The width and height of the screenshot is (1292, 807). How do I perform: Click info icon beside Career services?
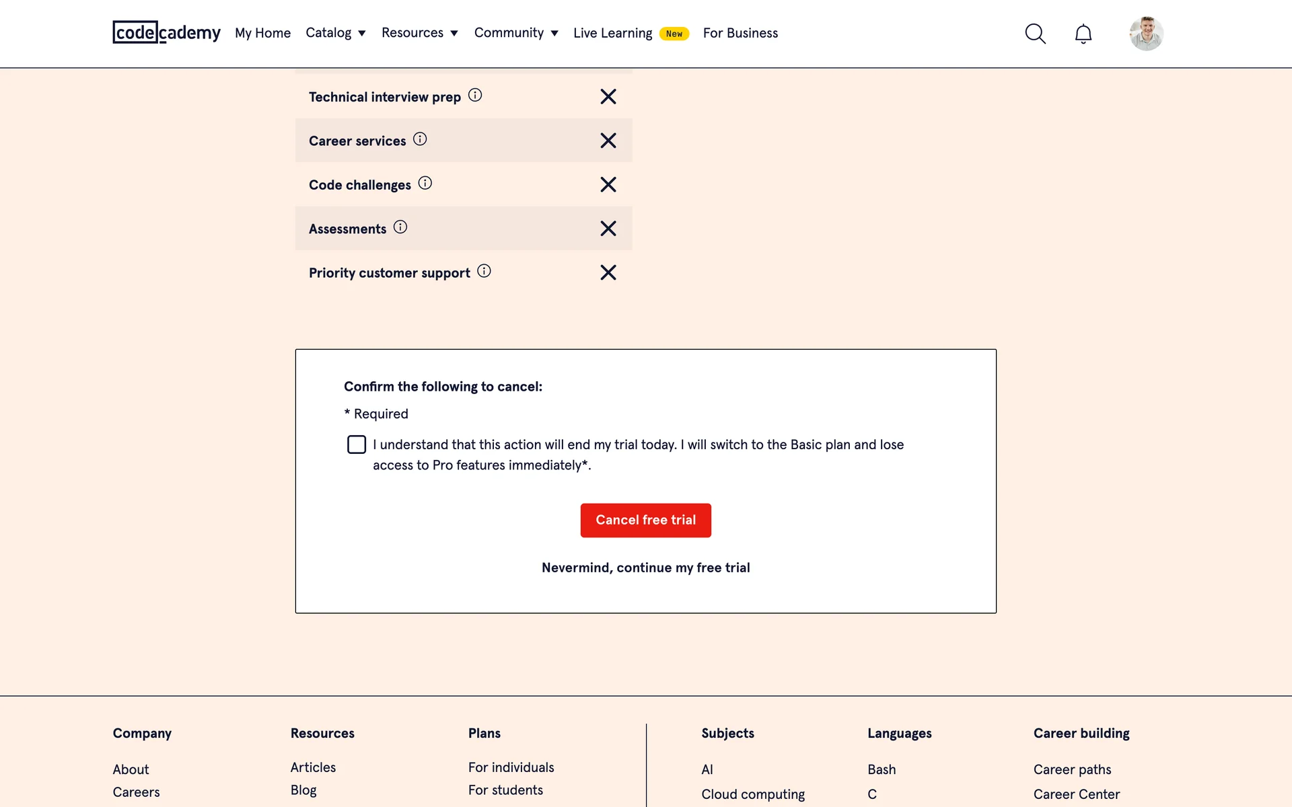pos(420,139)
